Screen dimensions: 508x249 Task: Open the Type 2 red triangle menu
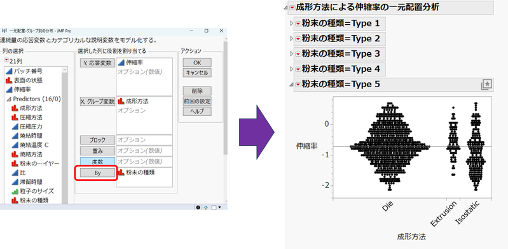tap(298, 39)
